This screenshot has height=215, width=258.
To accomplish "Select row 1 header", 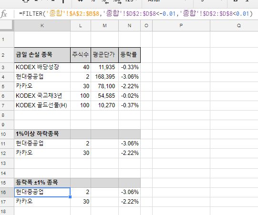I will 7,39.
